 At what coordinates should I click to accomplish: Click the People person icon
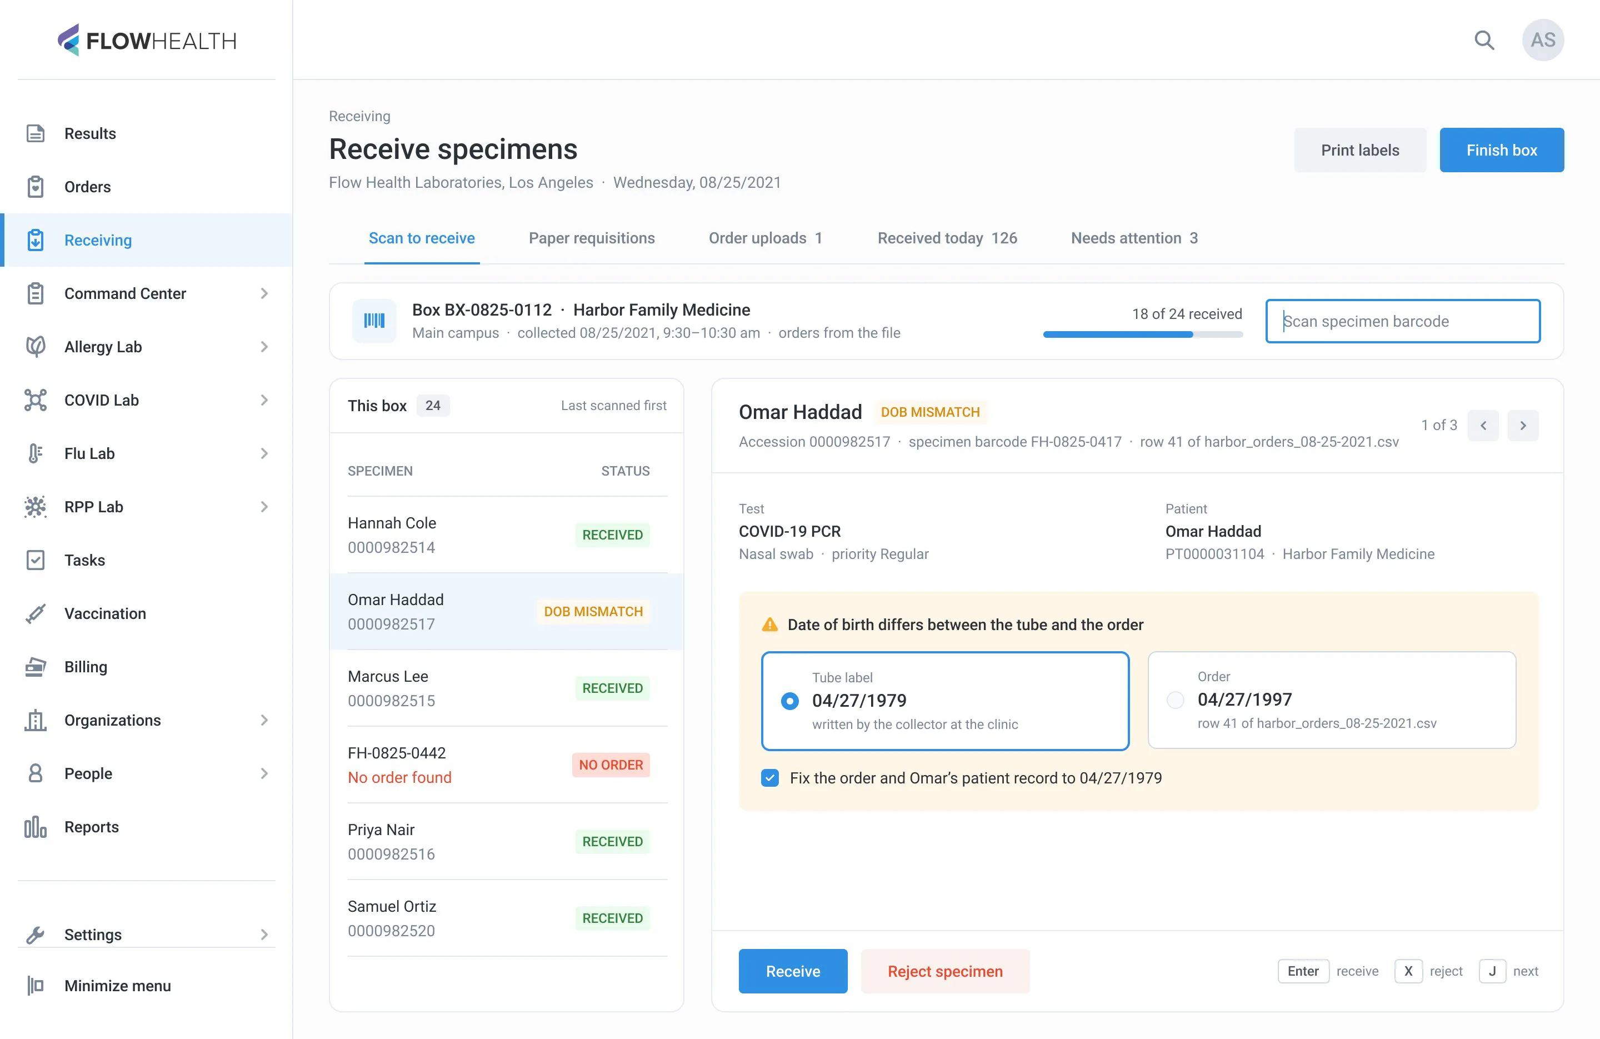coord(36,773)
